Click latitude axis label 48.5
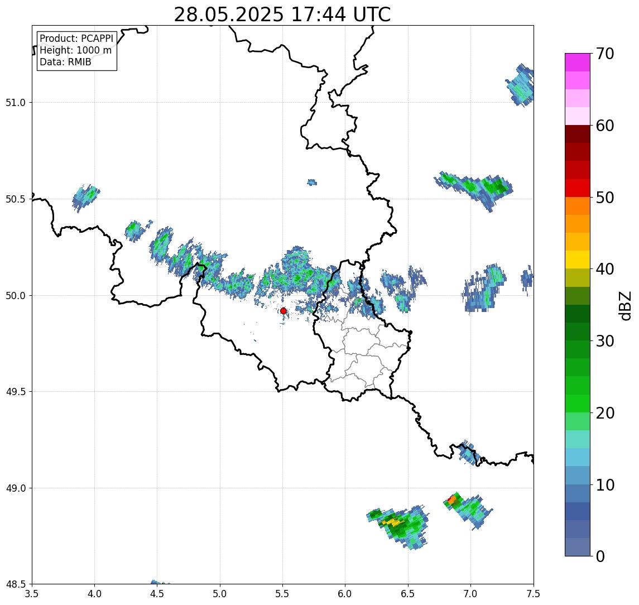The image size is (639, 605). point(16,584)
